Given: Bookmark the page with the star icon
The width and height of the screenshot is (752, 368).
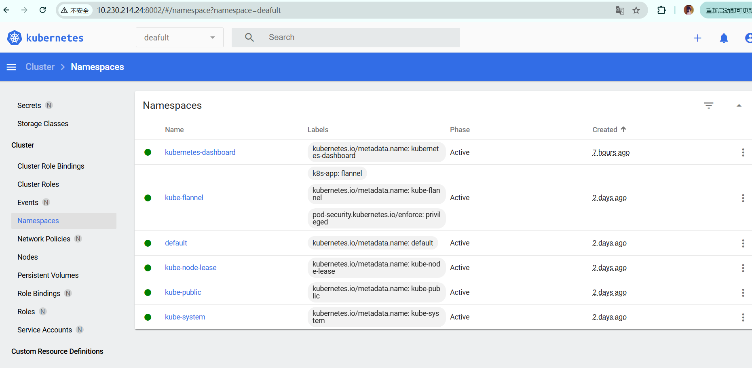Looking at the screenshot, I should [x=636, y=11].
